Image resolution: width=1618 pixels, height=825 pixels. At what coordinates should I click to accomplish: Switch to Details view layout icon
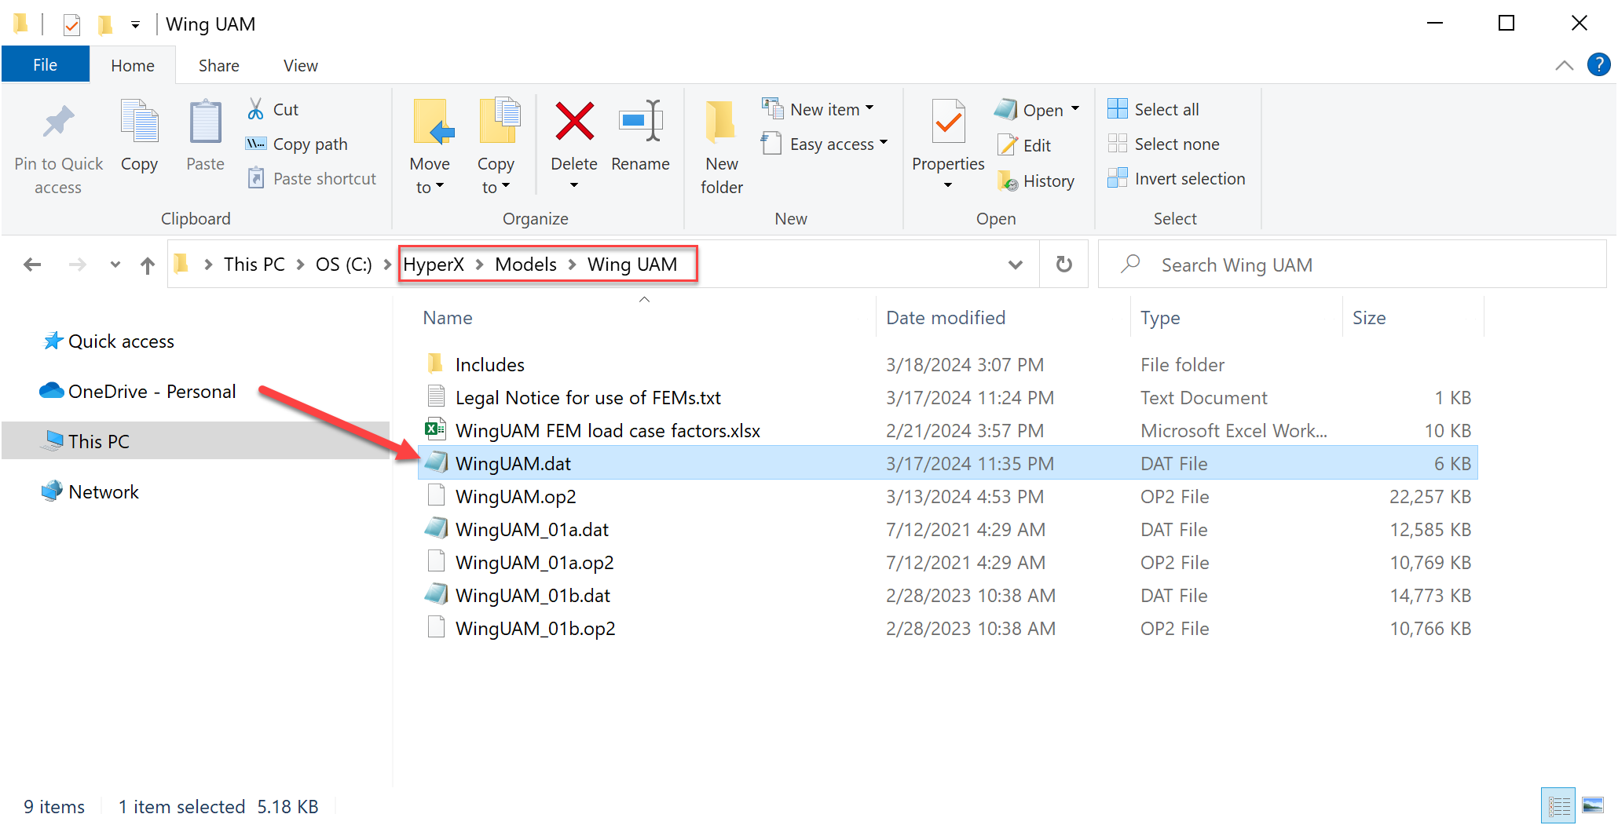point(1558,805)
